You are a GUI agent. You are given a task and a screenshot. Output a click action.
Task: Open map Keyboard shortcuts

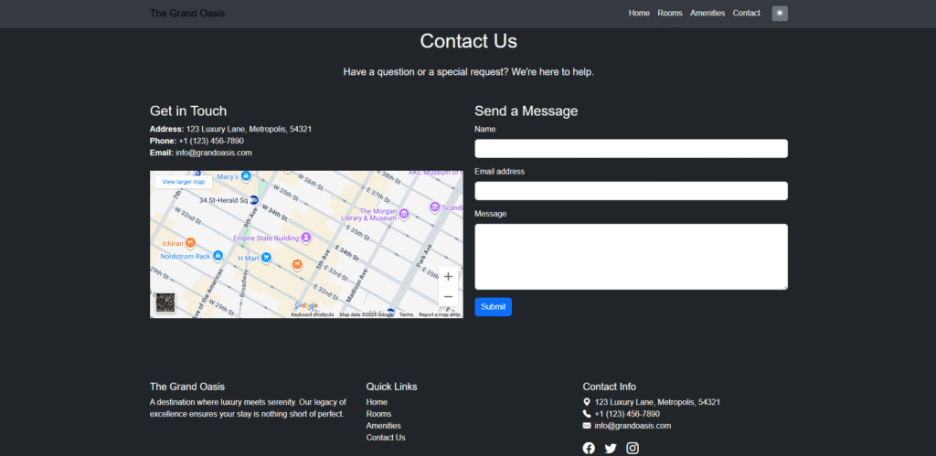coord(313,314)
